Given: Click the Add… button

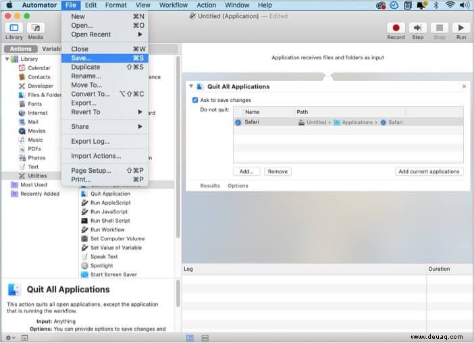Looking at the screenshot, I should pyautogui.click(x=246, y=171).
